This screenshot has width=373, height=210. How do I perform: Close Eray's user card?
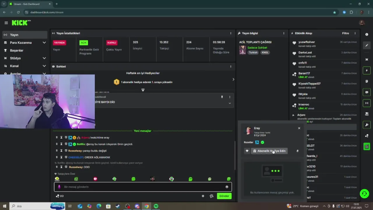pyautogui.click(x=299, y=128)
